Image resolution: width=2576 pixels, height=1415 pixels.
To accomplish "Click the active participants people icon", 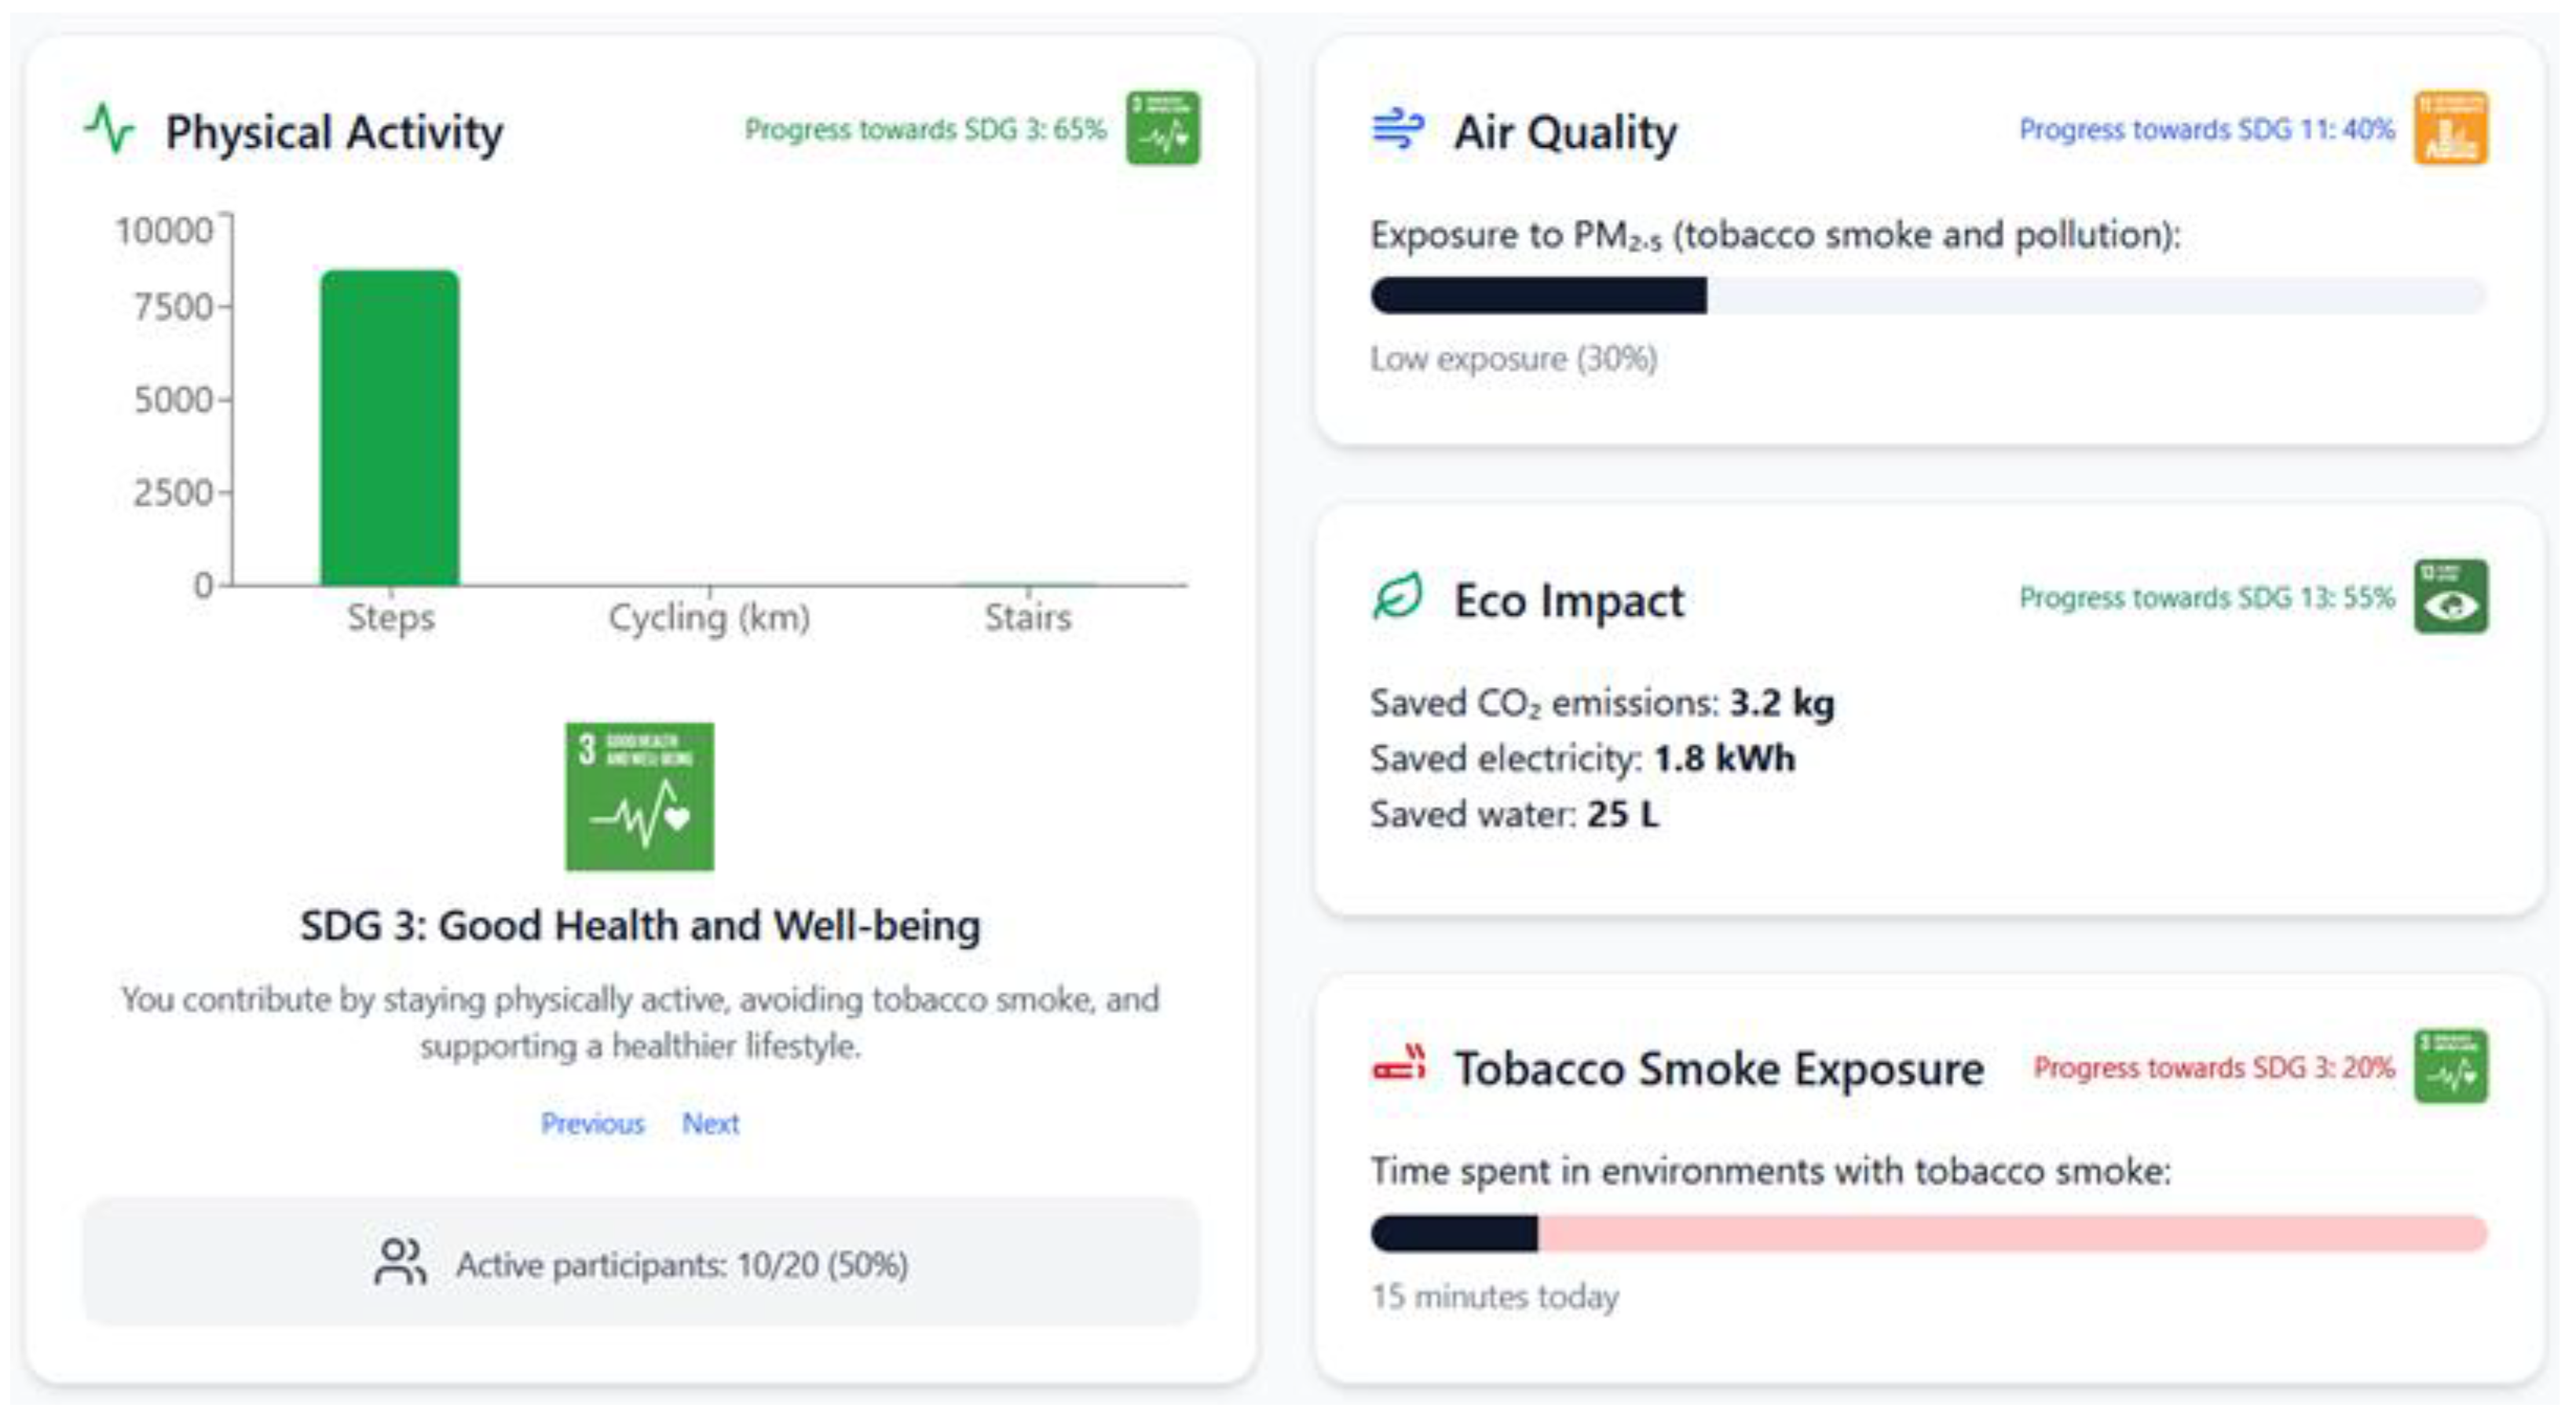I will pos(400,1263).
